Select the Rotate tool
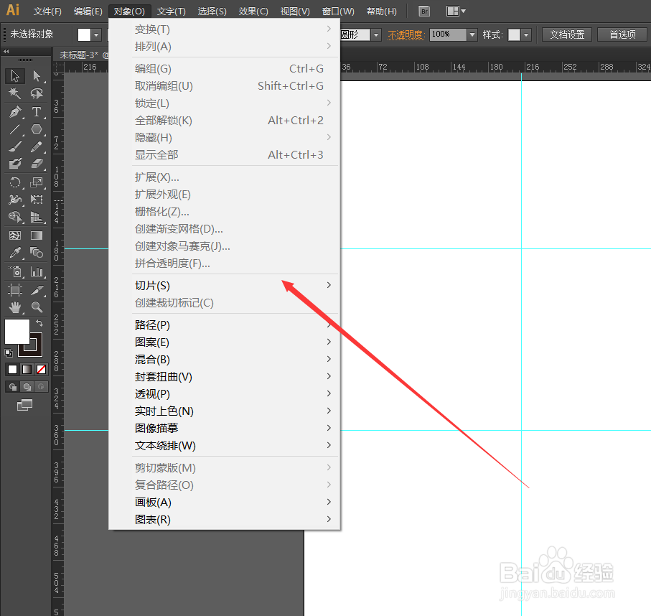651x616 pixels. coord(15,182)
